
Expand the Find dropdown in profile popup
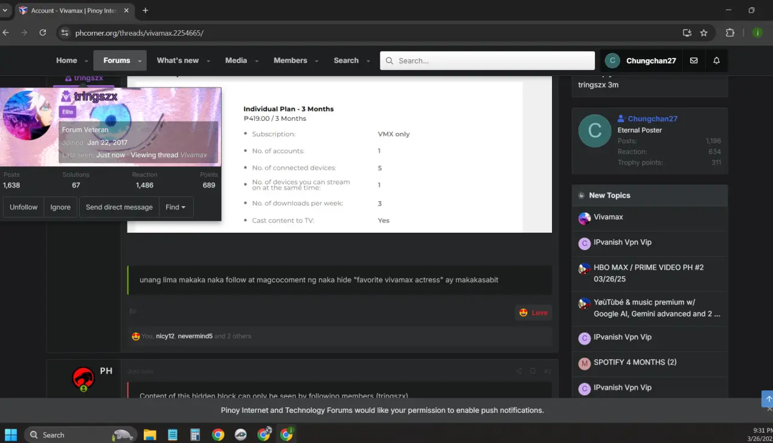[176, 207]
